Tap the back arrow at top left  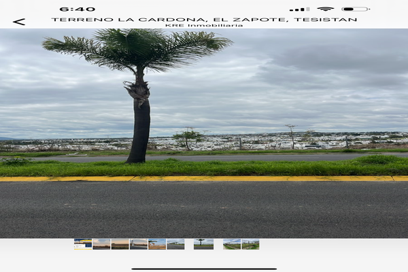(19, 22)
